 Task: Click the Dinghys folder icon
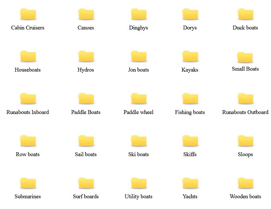point(139,15)
